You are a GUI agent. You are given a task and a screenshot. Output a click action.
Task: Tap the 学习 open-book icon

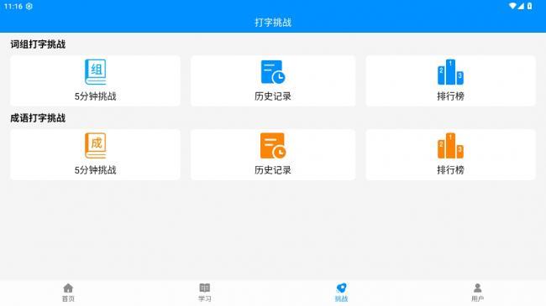pos(205,288)
